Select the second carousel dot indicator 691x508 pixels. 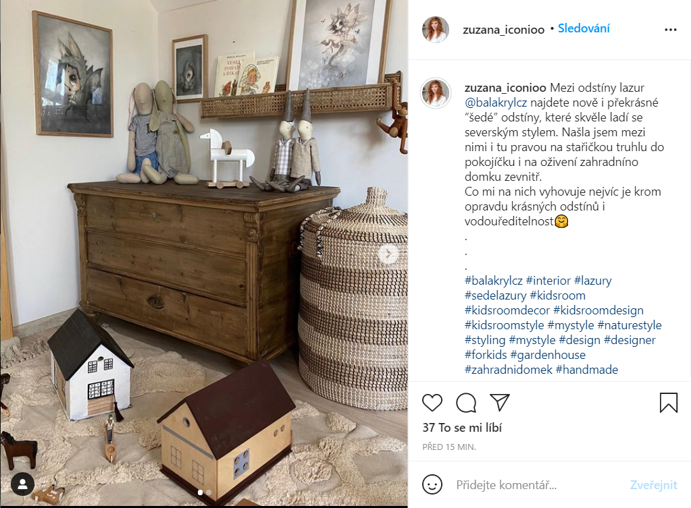click(x=209, y=492)
